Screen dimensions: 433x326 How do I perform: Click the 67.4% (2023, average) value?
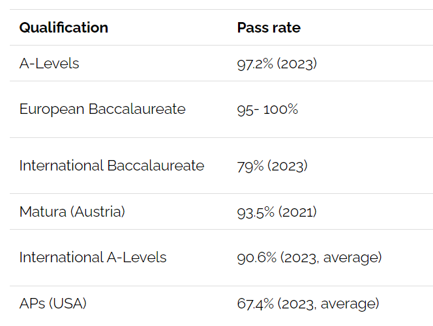[308, 304]
